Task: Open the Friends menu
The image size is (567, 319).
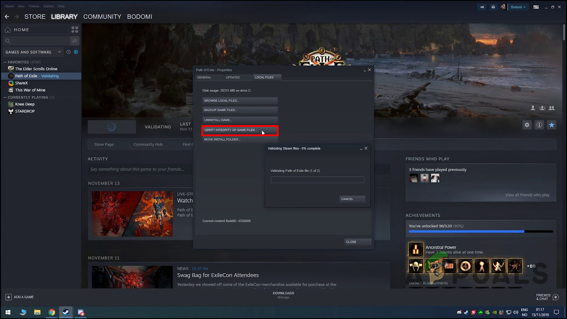Action: click(34, 6)
